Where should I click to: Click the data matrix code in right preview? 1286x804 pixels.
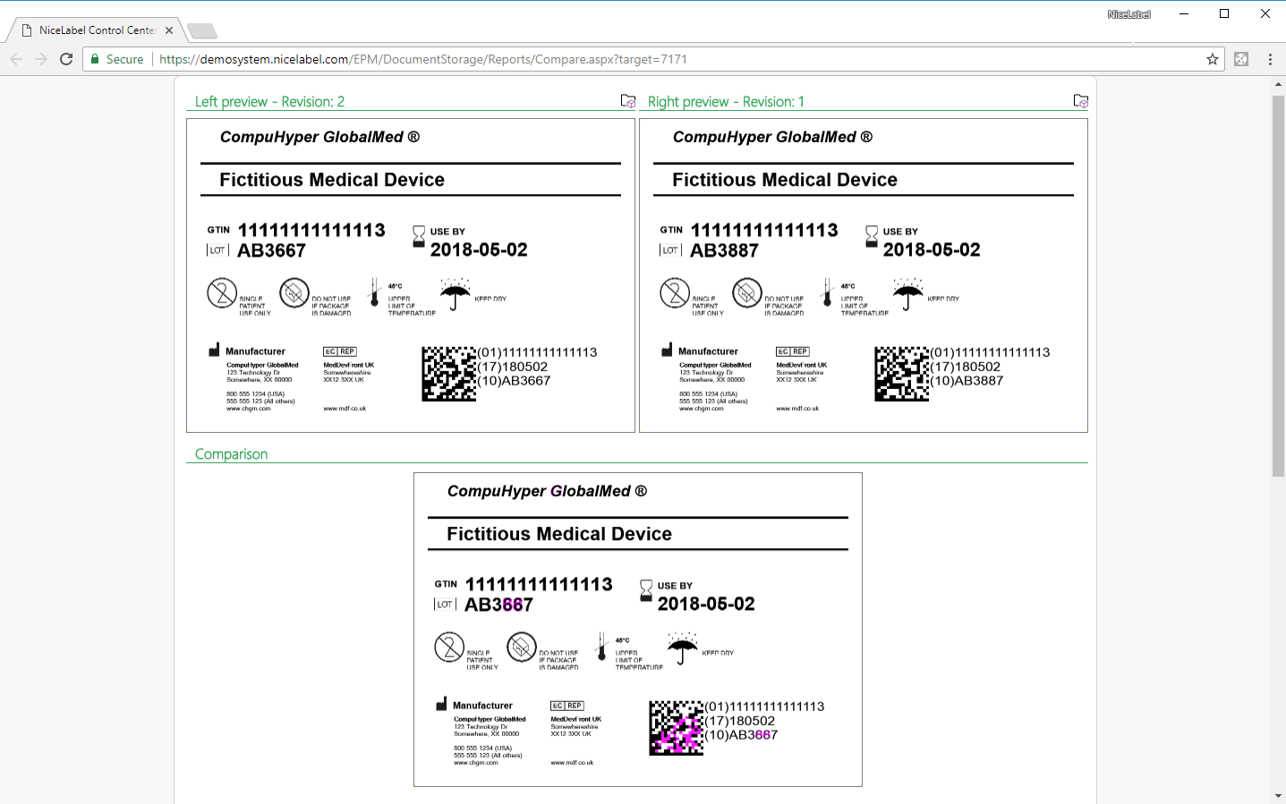tap(901, 374)
